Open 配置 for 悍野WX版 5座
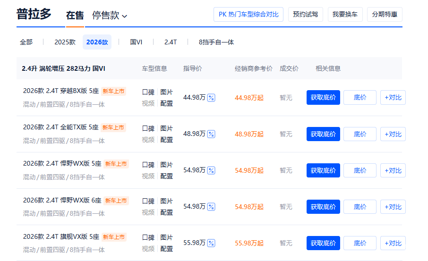The image size is (428, 261). click(x=166, y=176)
